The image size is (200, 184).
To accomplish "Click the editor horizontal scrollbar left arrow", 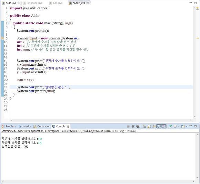I will coord(11,120).
